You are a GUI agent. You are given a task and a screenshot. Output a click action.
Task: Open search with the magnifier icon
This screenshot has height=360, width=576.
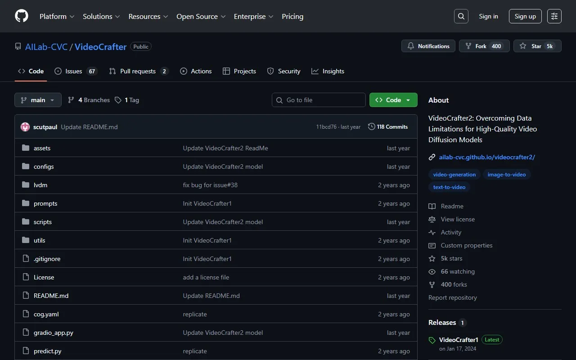[x=461, y=16]
